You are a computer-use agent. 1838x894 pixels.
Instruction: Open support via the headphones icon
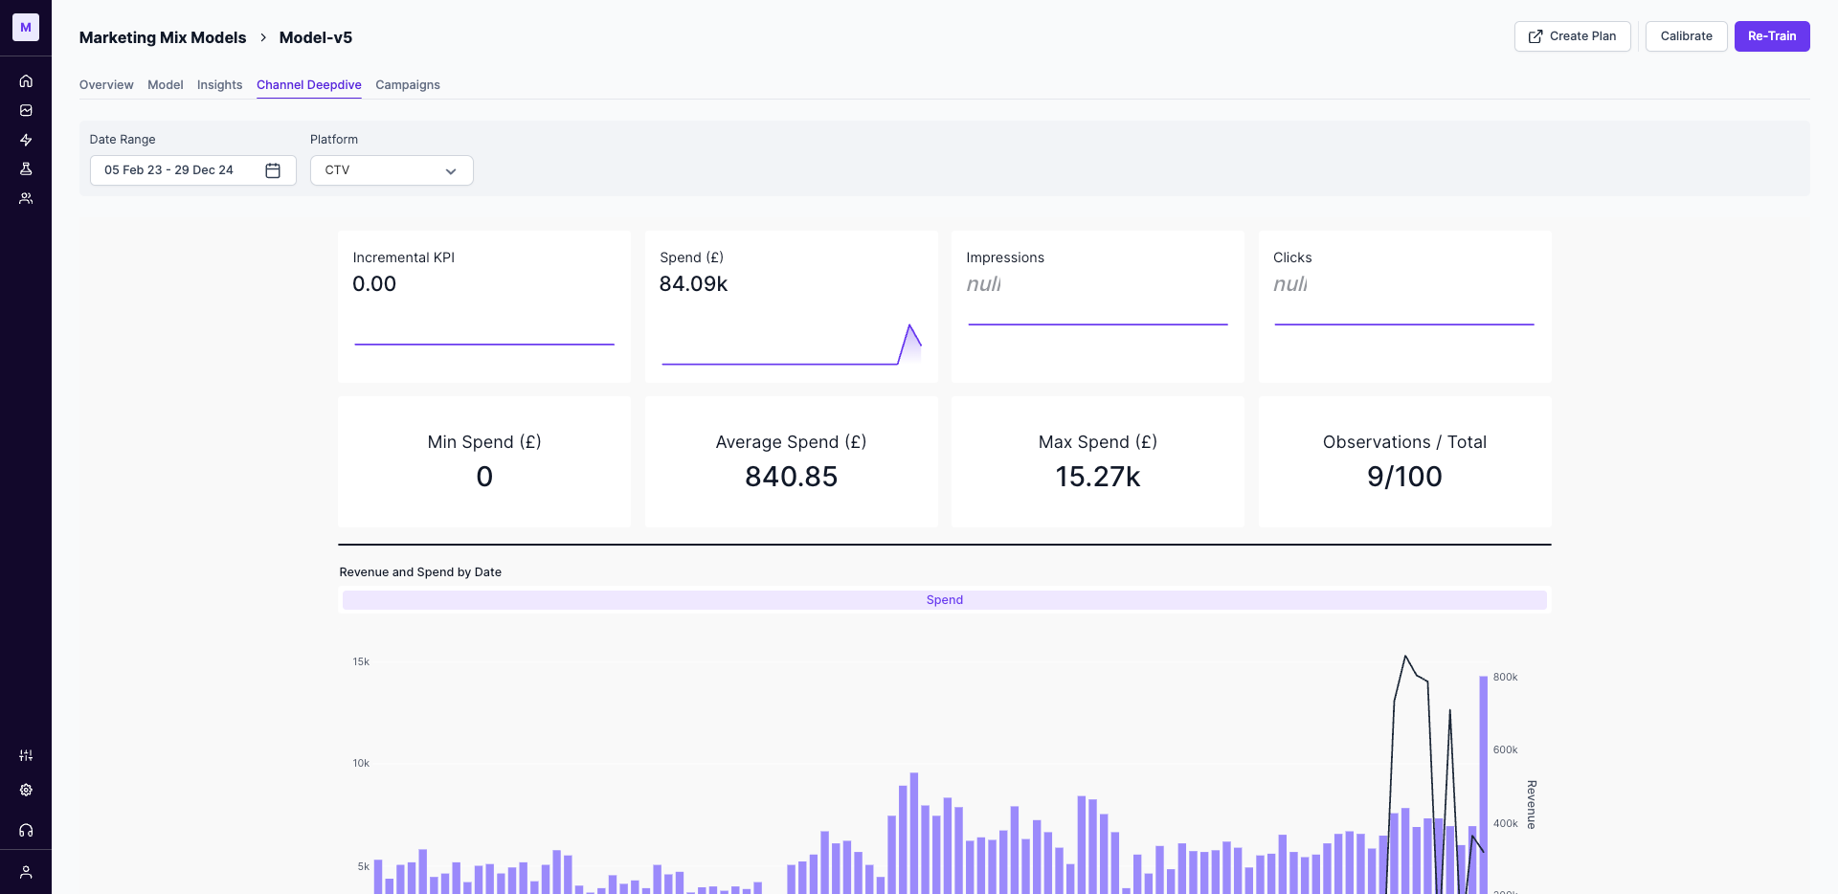point(26,830)
